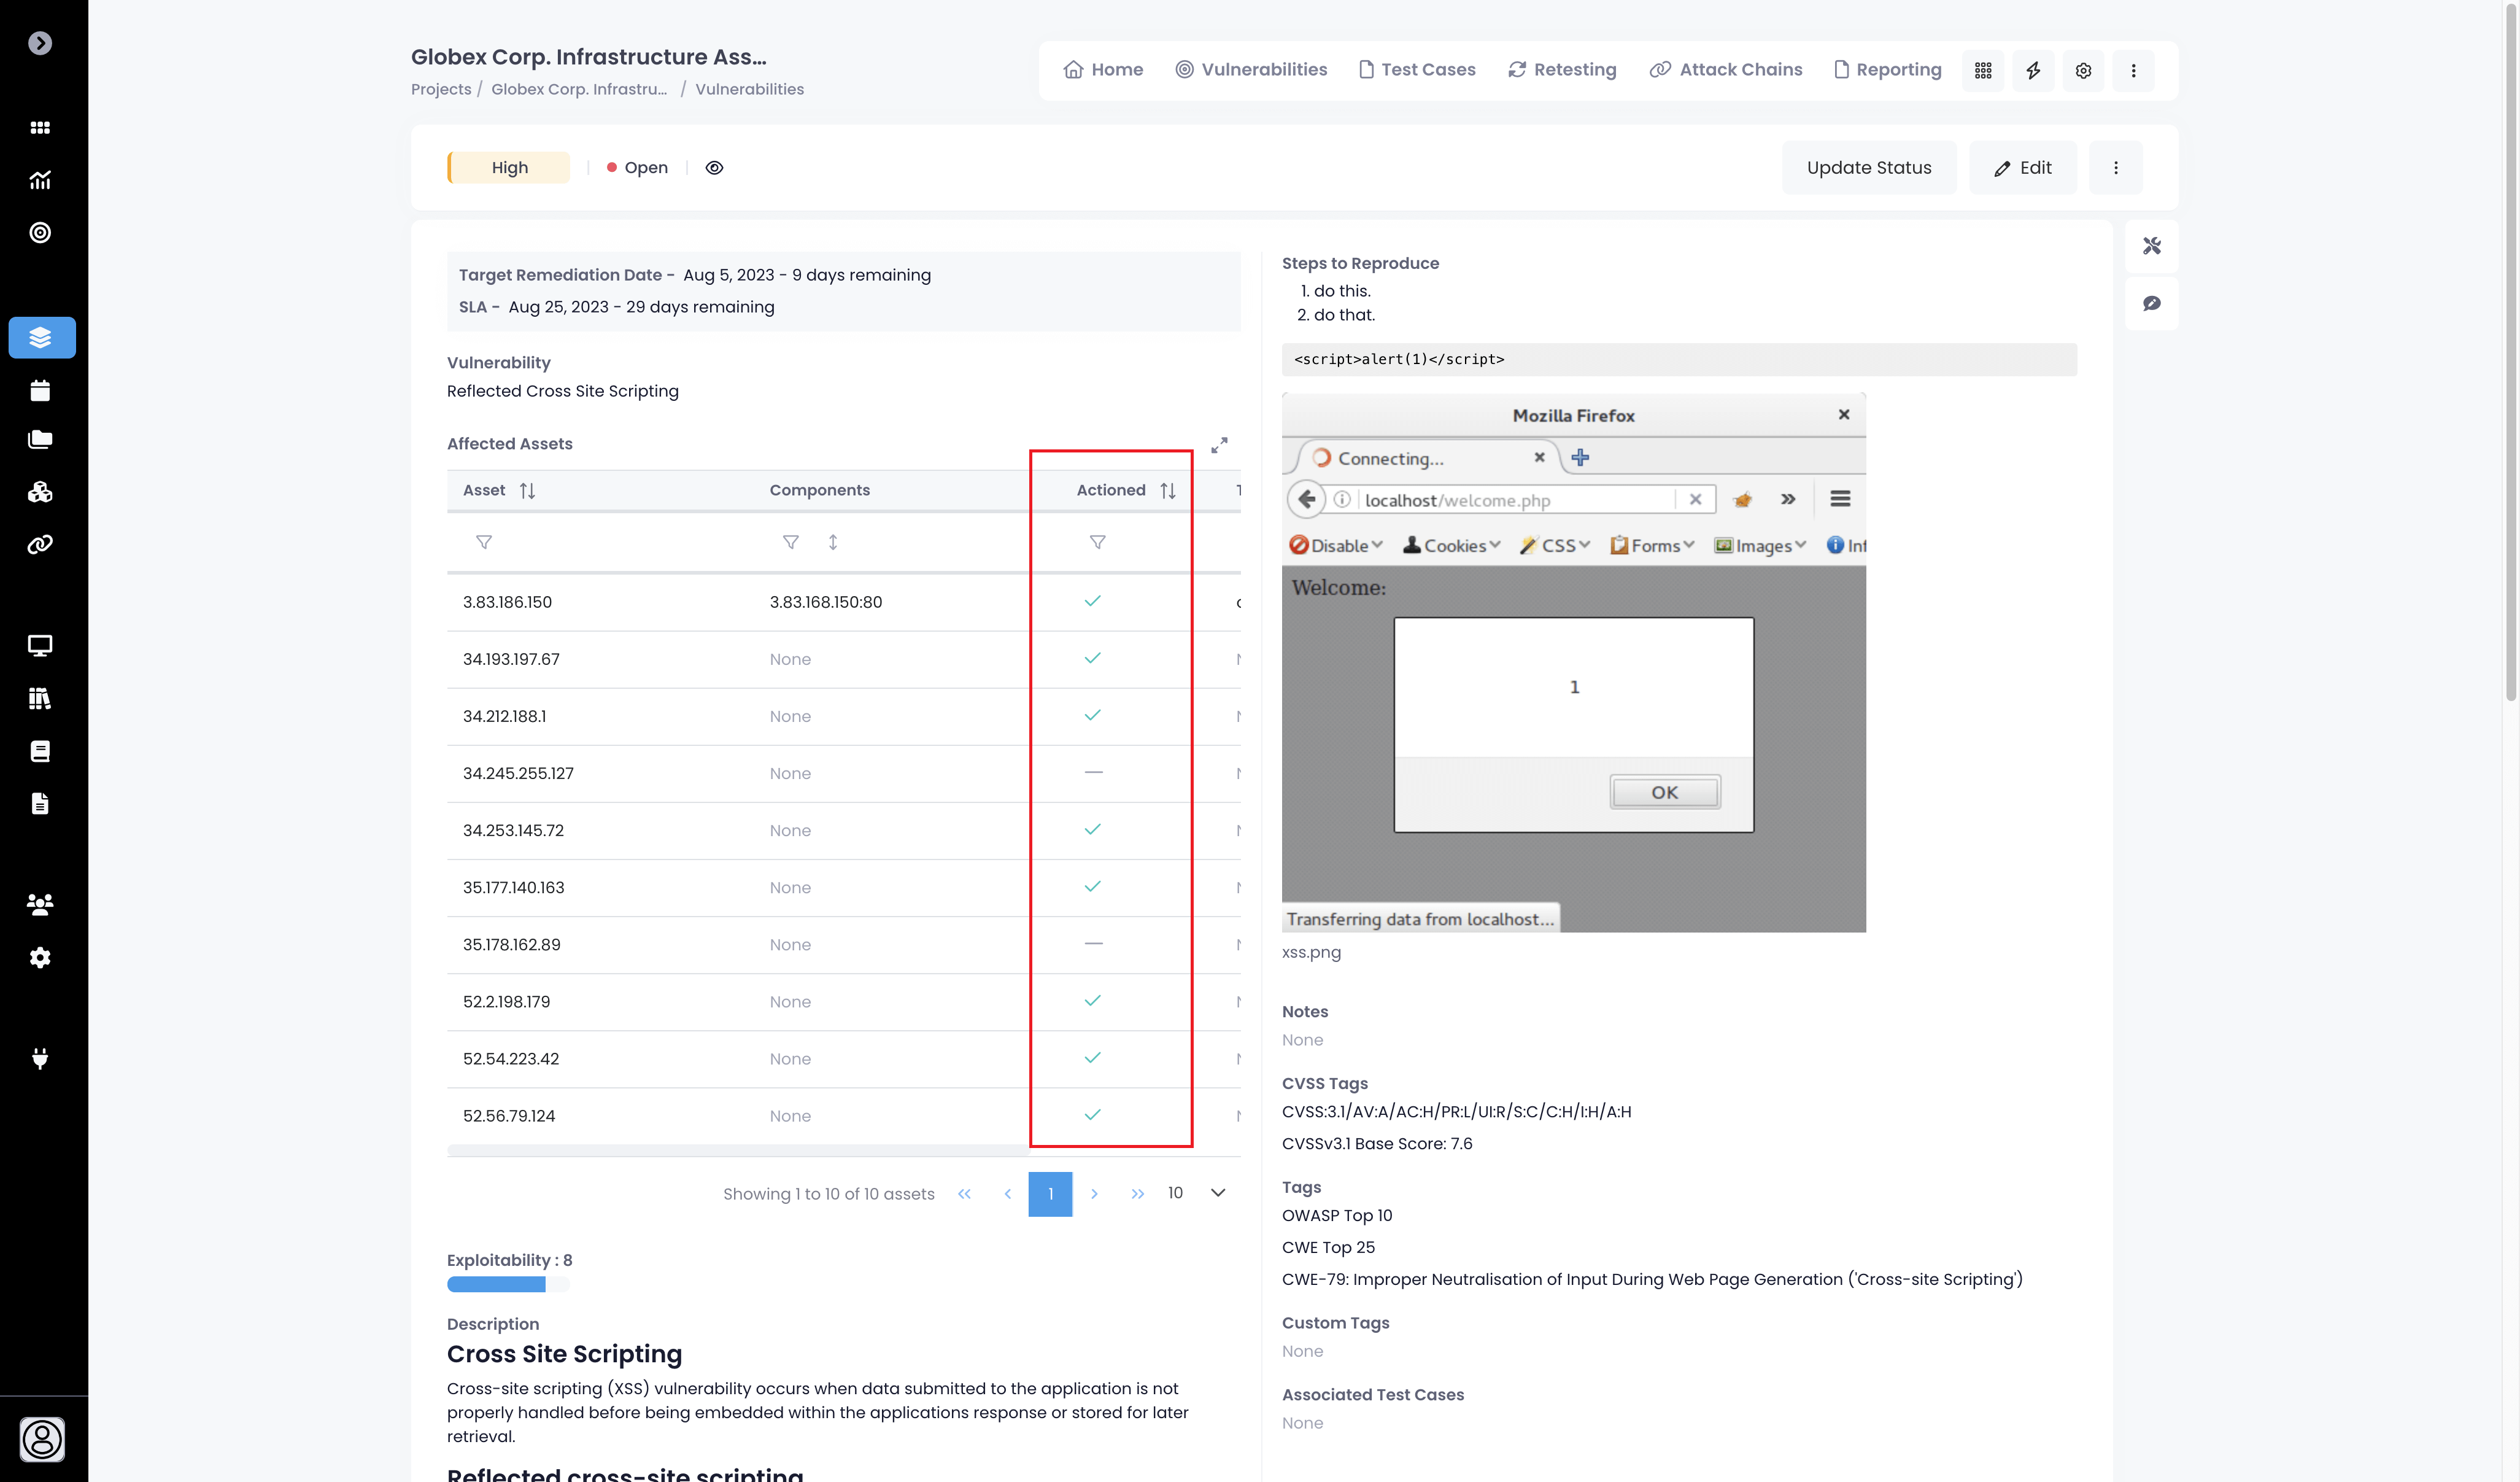
Task: Switch to the Retesting tab
Action: point(1562,70)
